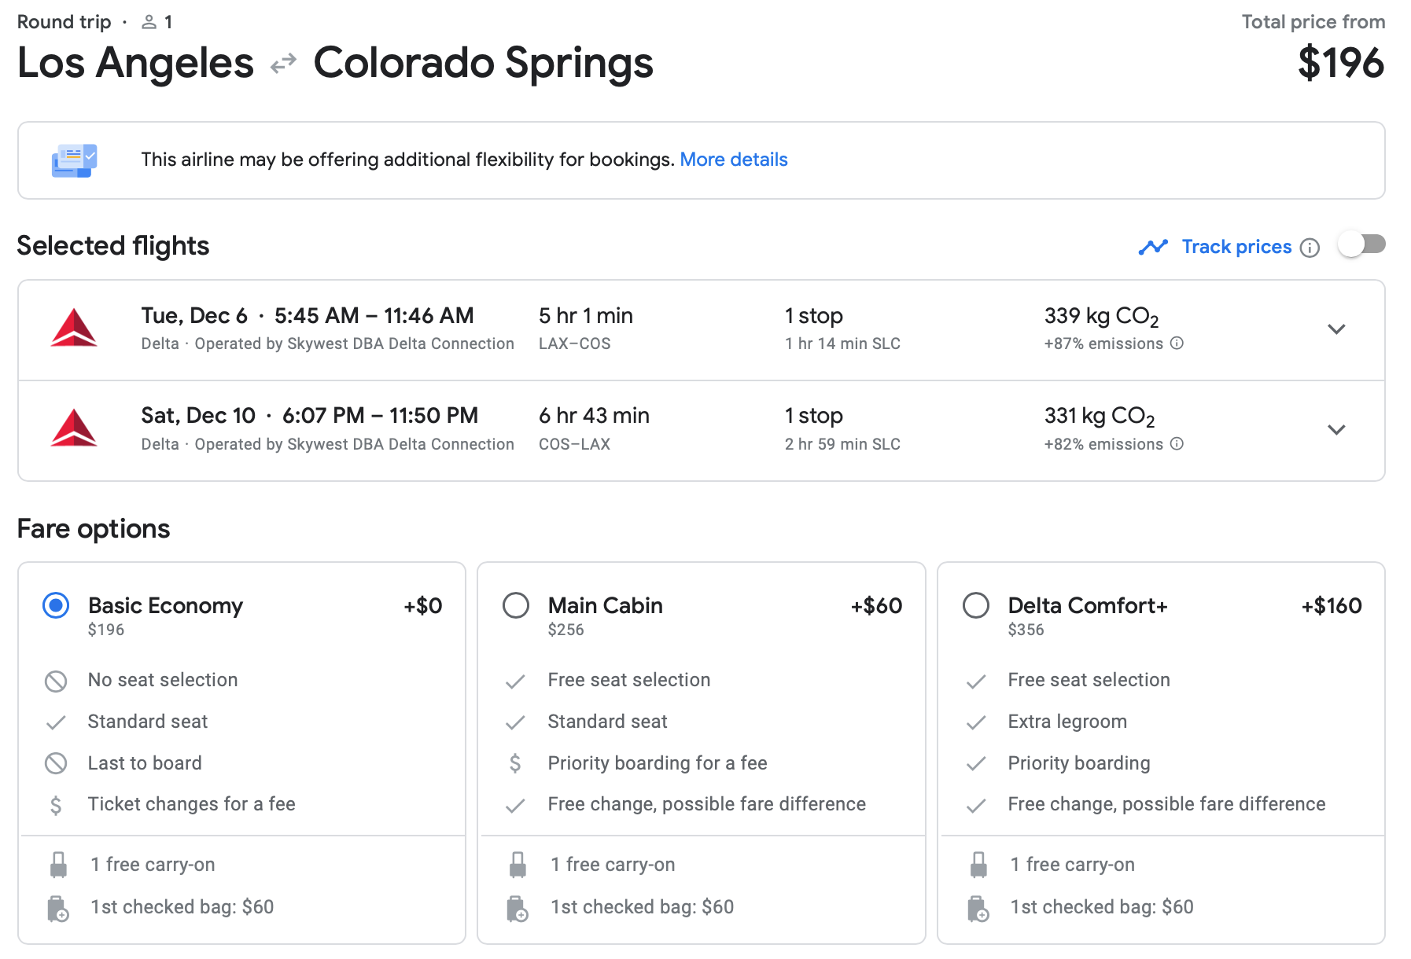Expand the Tue, Dec 6 flight details

1336,329
